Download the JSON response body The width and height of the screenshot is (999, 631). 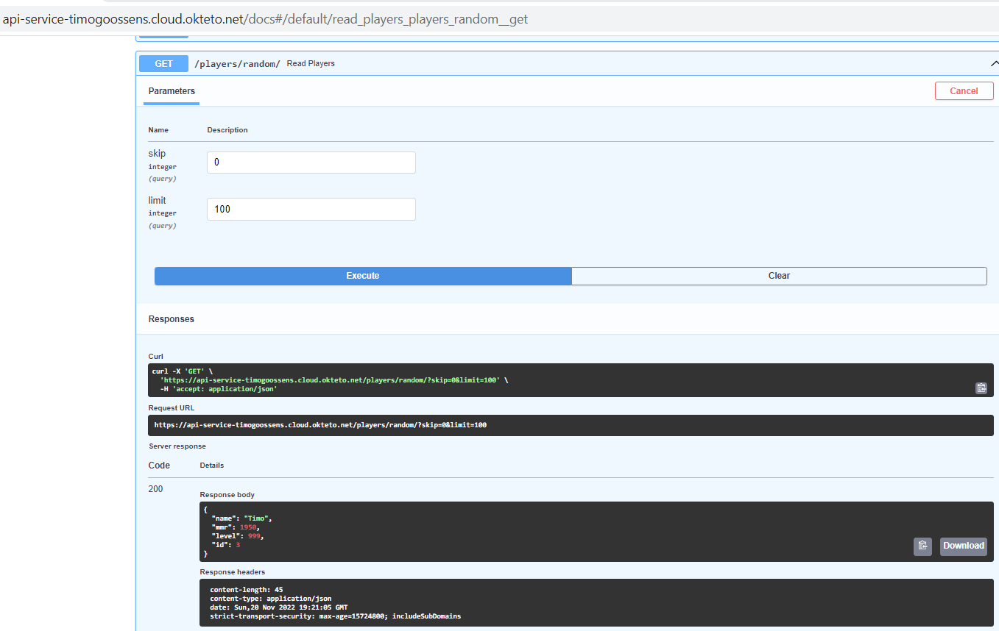tap(963, 546)
